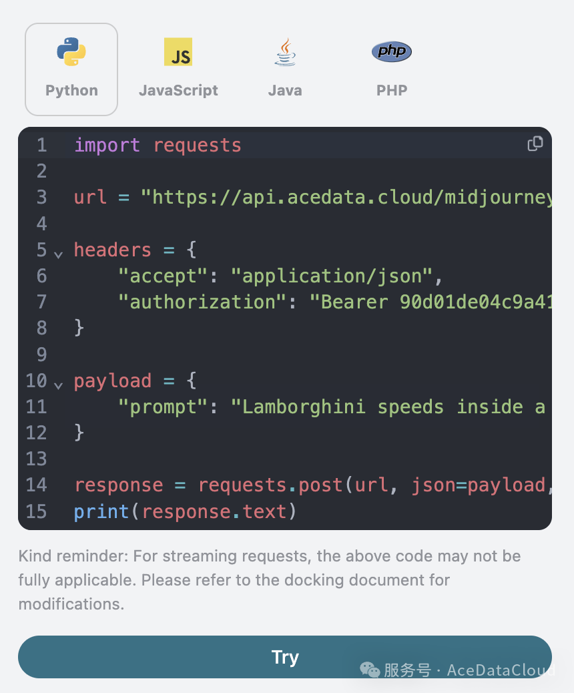Click the Kind reminder note text
Viewport: 574px width, 693px height.
click(x=270, y=580)
